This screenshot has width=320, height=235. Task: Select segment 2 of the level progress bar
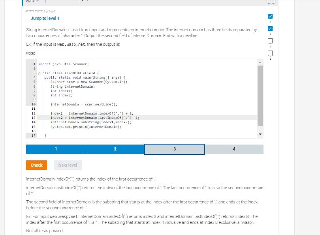click(x=115, y=149)
